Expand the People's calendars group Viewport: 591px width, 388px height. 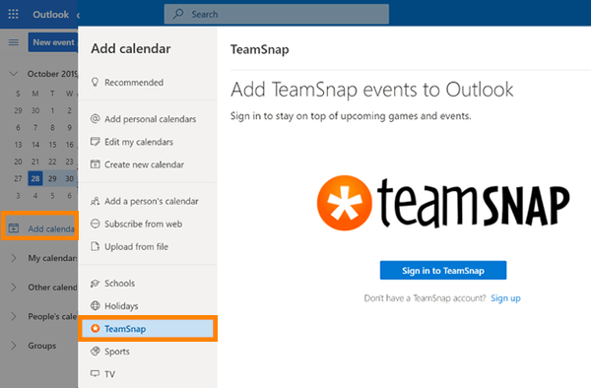tap(14, 316)
